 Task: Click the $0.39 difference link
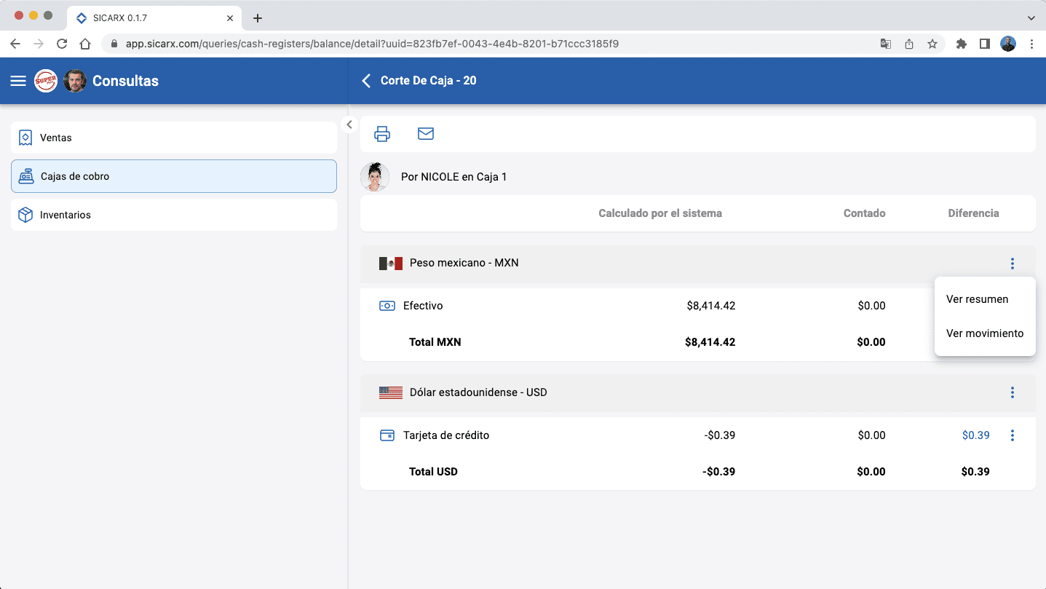[x=975, y=435]
